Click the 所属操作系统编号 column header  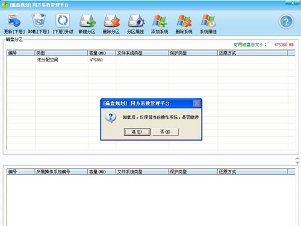(x=61, y=172)
